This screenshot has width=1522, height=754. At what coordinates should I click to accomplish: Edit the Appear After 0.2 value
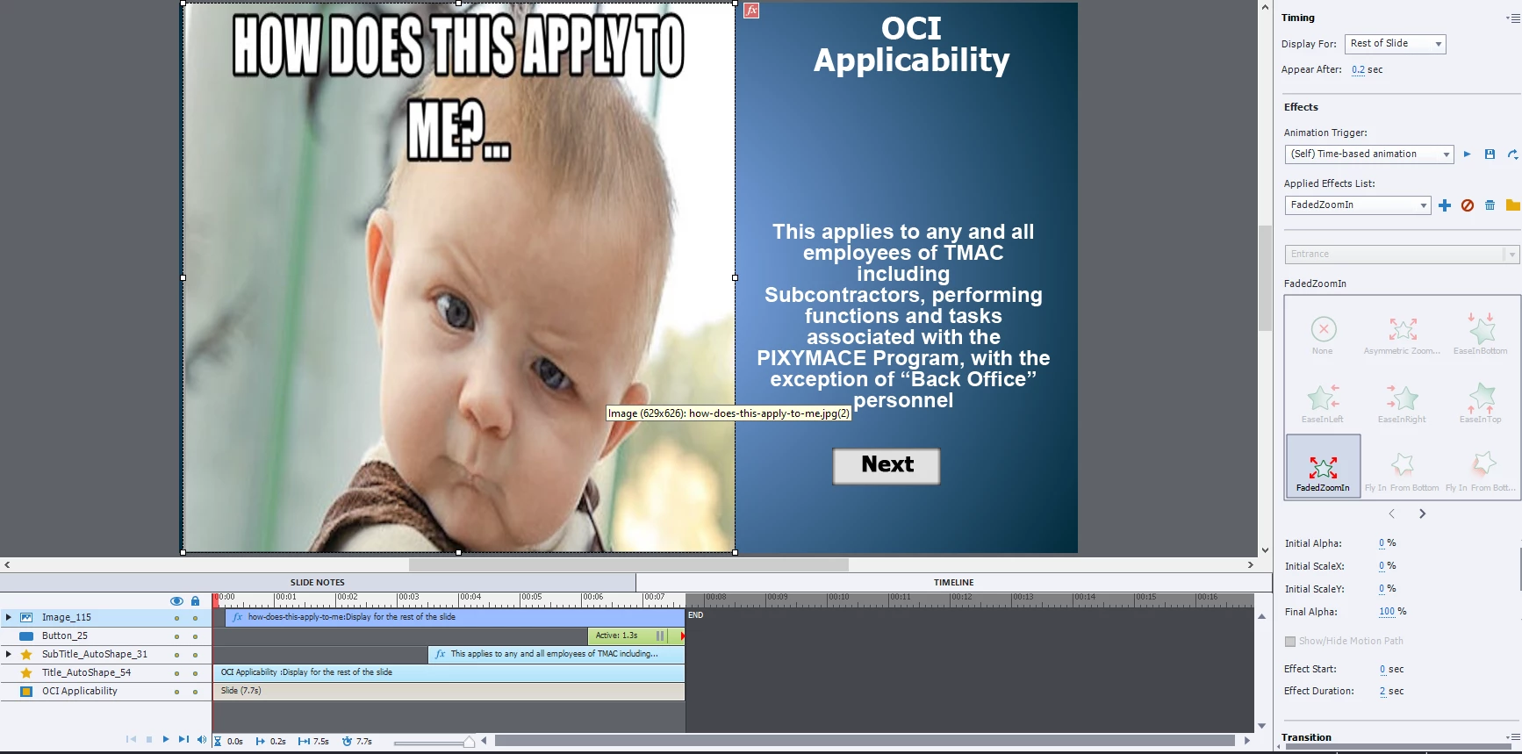click(x=1358, y=70)
